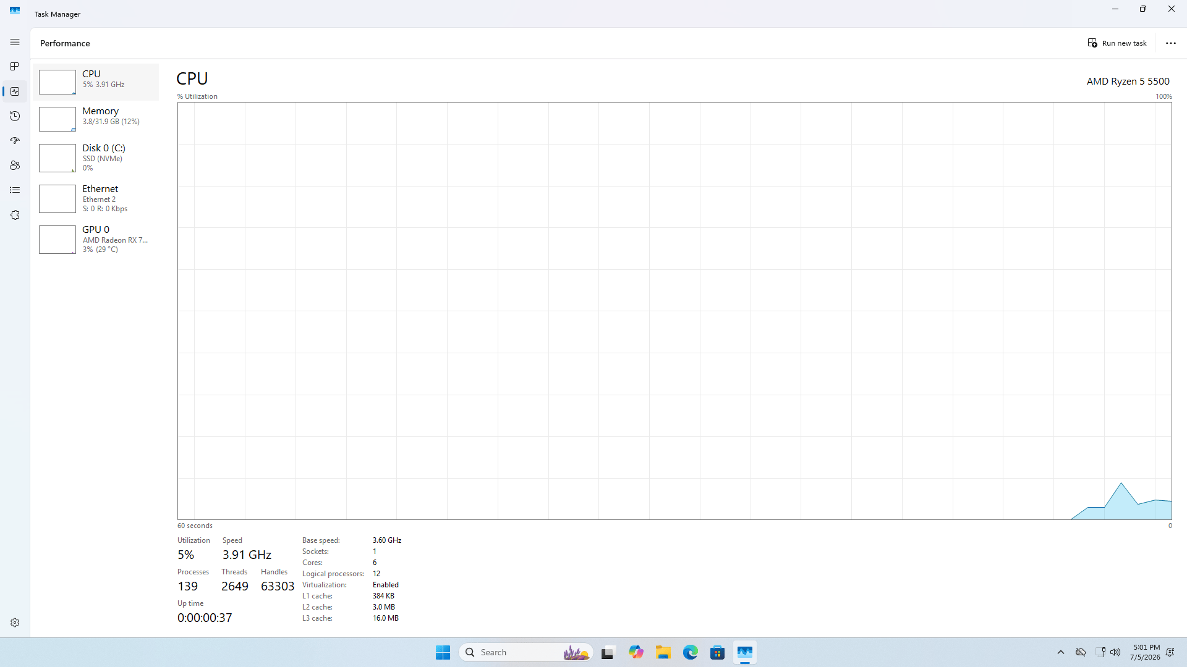
Task: Click the Run new task button
Action: (x=1117, y=43)
